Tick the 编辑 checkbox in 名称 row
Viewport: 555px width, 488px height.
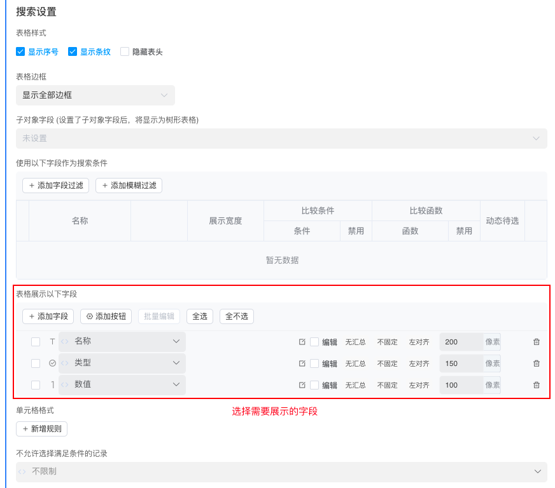pos(314,342)
